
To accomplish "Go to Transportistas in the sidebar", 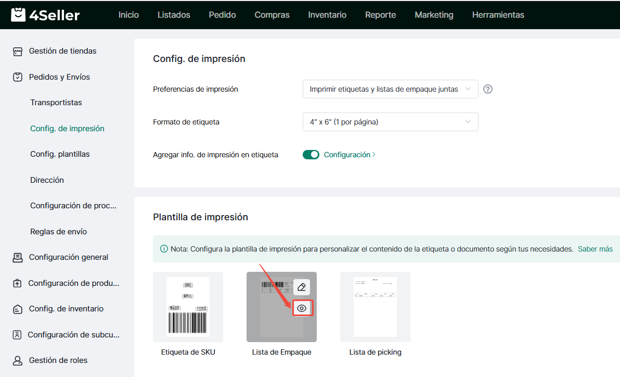I will coord(56,103).
